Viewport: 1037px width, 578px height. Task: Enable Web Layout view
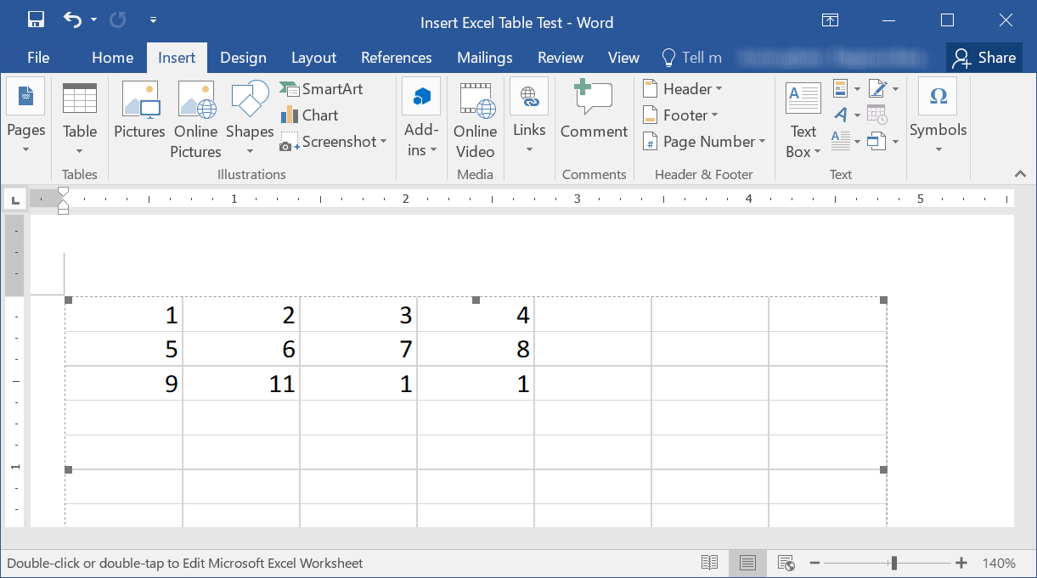[786, 562]
